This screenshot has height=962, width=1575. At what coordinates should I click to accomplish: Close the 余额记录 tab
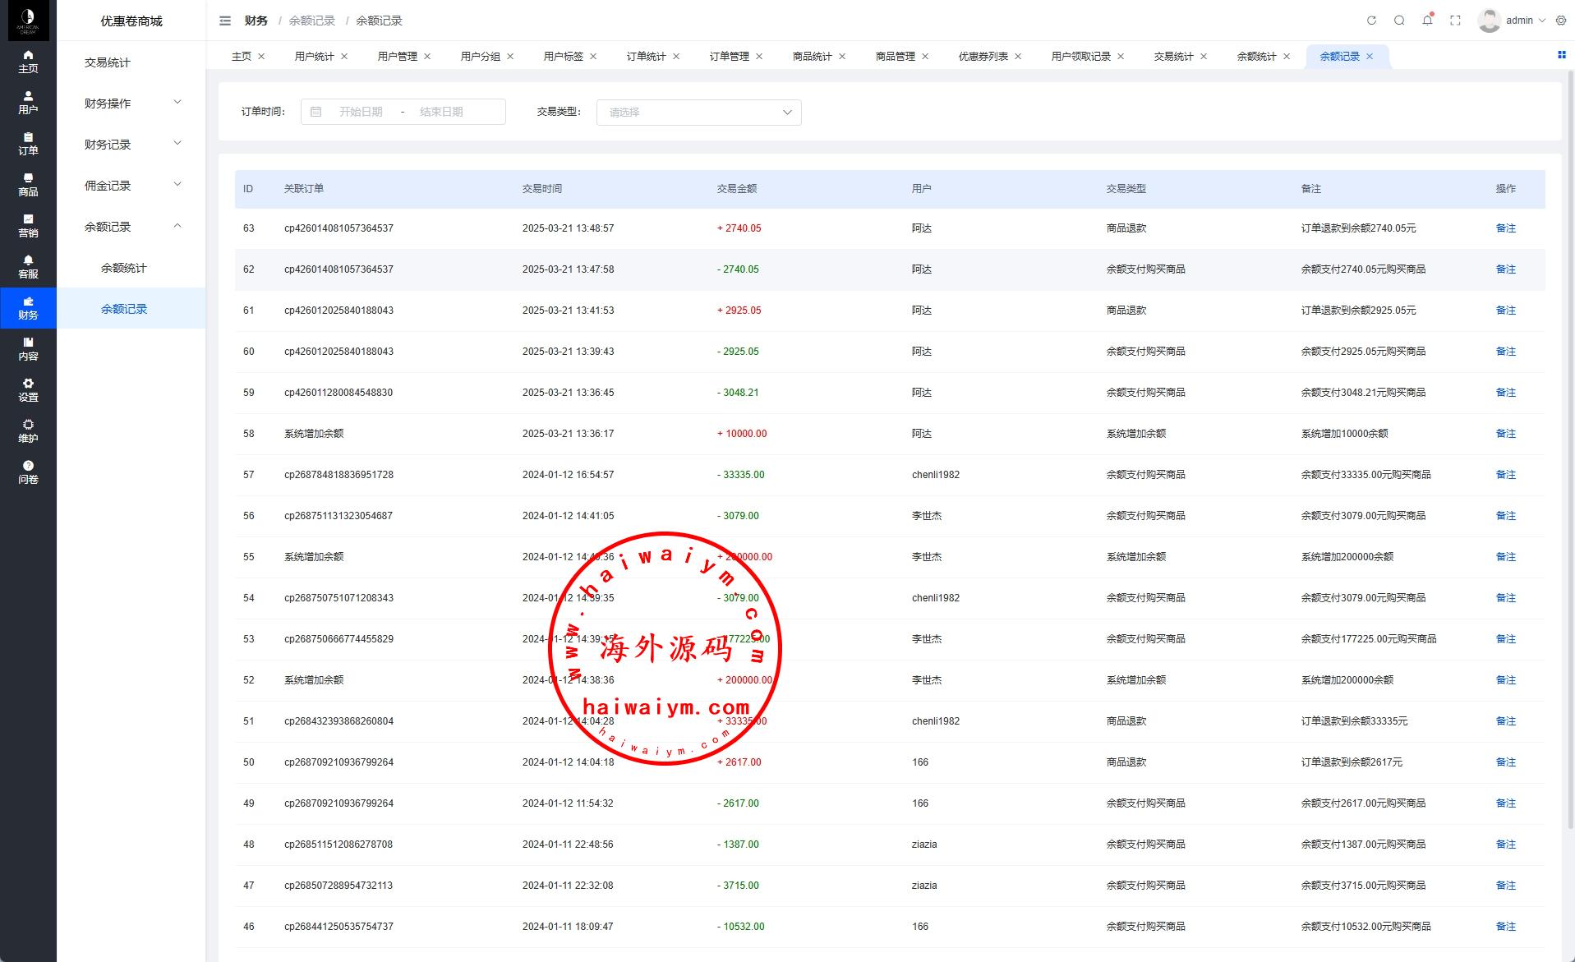tap(1370, 57)
